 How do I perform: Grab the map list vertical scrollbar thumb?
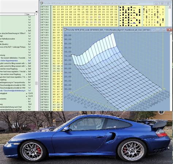[36, 83]
